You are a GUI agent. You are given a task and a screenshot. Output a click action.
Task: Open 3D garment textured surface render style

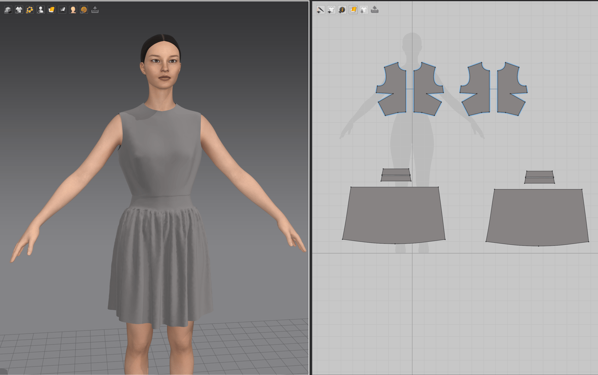click(x=51, y=10)
